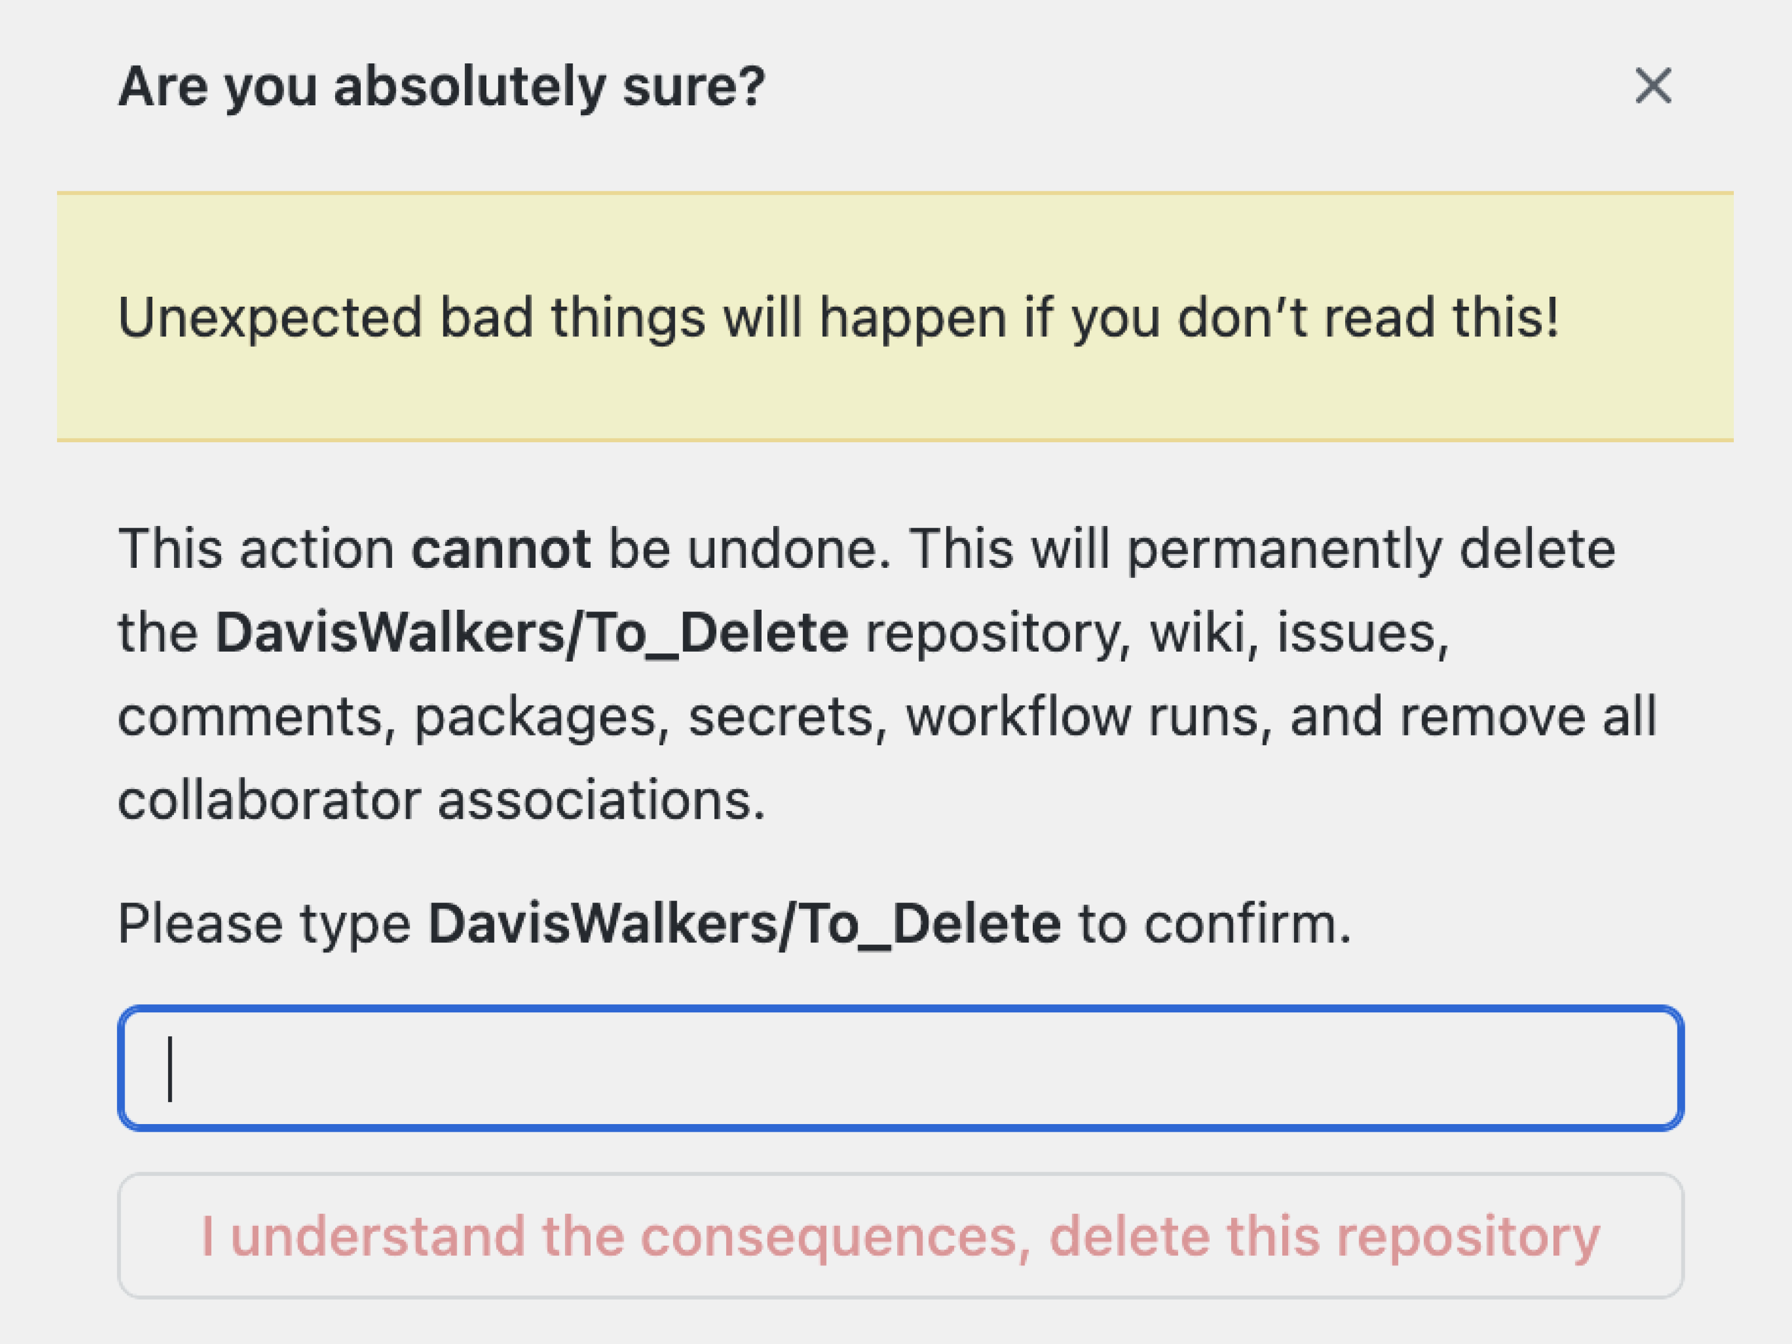
Task: Click the words 'This action'
Action: pyautogui.click(x=255, y=549)
